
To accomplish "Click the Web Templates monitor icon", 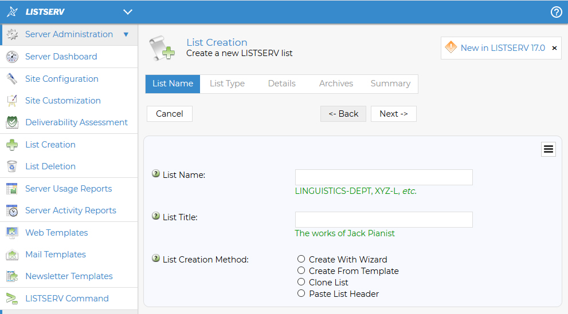I will [12, 233].
